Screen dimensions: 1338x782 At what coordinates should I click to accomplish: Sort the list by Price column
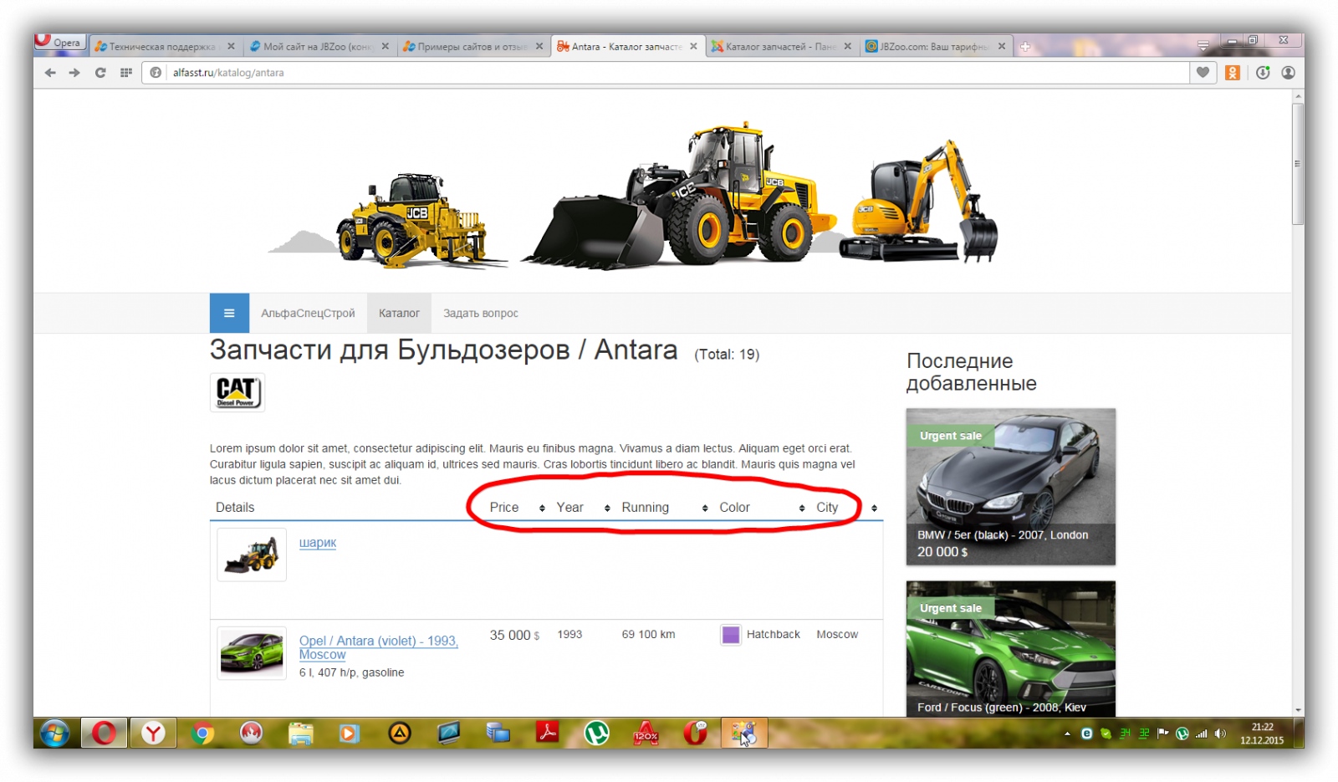[504, 508]
